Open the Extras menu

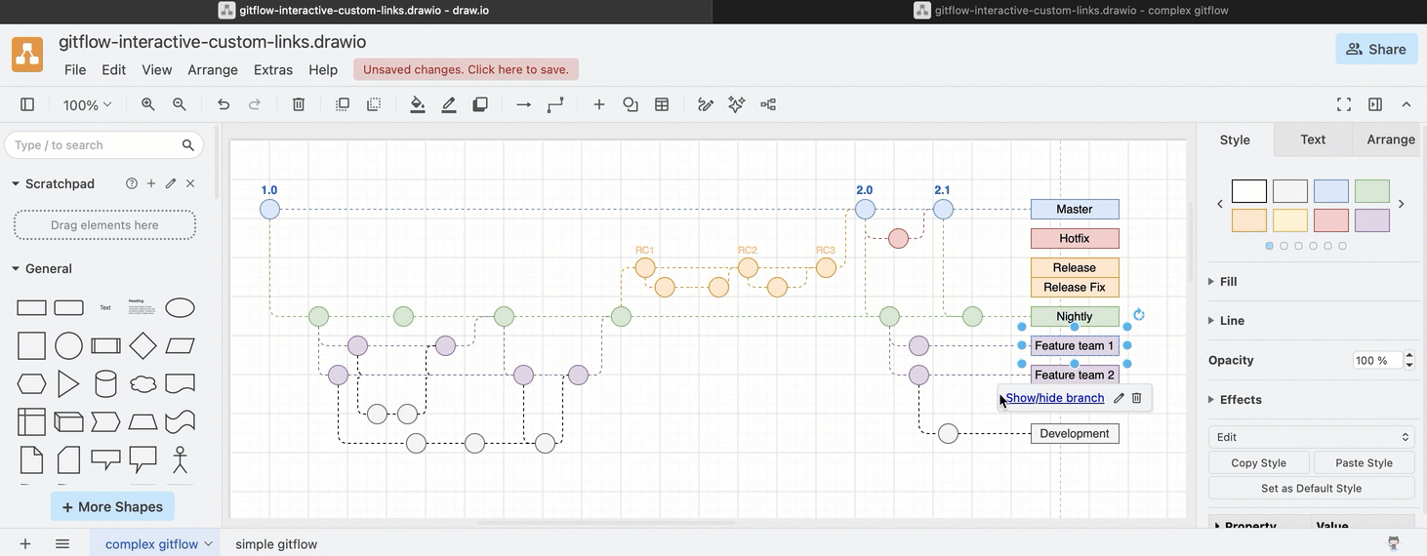pyautogui.click(x=273, y=69)
